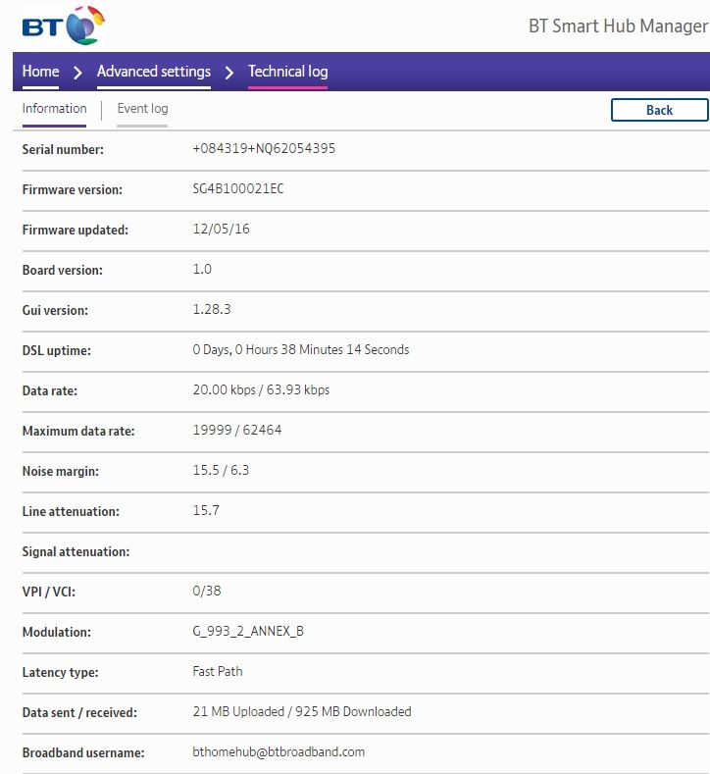710x774 pixels.
Task: Click the Serial number label
Action: pos(63,149)
